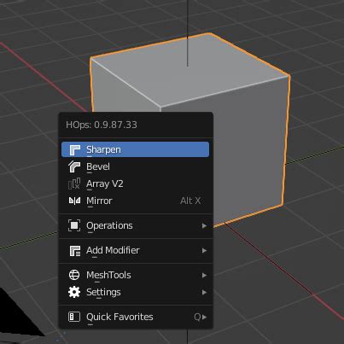Click the HOps: 0.9.87.33 version header
The width and height of the screenshot is (344, 344).
[x=102, y=125]
